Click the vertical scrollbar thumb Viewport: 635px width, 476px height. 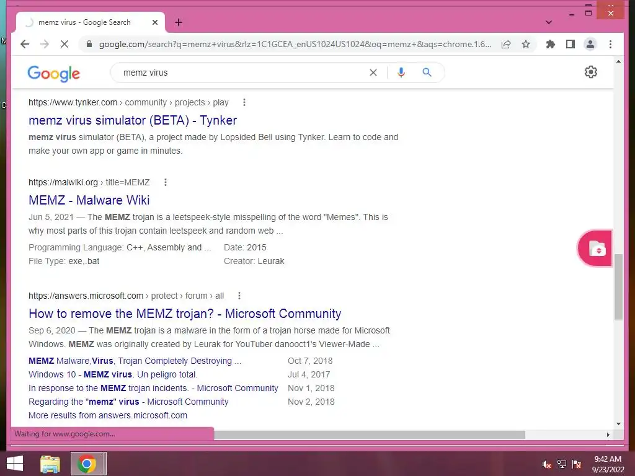pyautogui.click(x=618, y=287)
